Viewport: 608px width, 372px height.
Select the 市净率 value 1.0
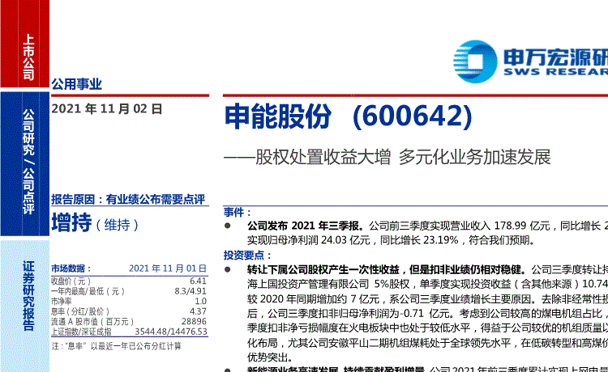coord(200,301)
